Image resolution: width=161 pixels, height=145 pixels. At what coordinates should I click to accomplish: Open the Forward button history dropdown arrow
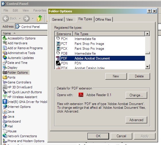(33, 19)
